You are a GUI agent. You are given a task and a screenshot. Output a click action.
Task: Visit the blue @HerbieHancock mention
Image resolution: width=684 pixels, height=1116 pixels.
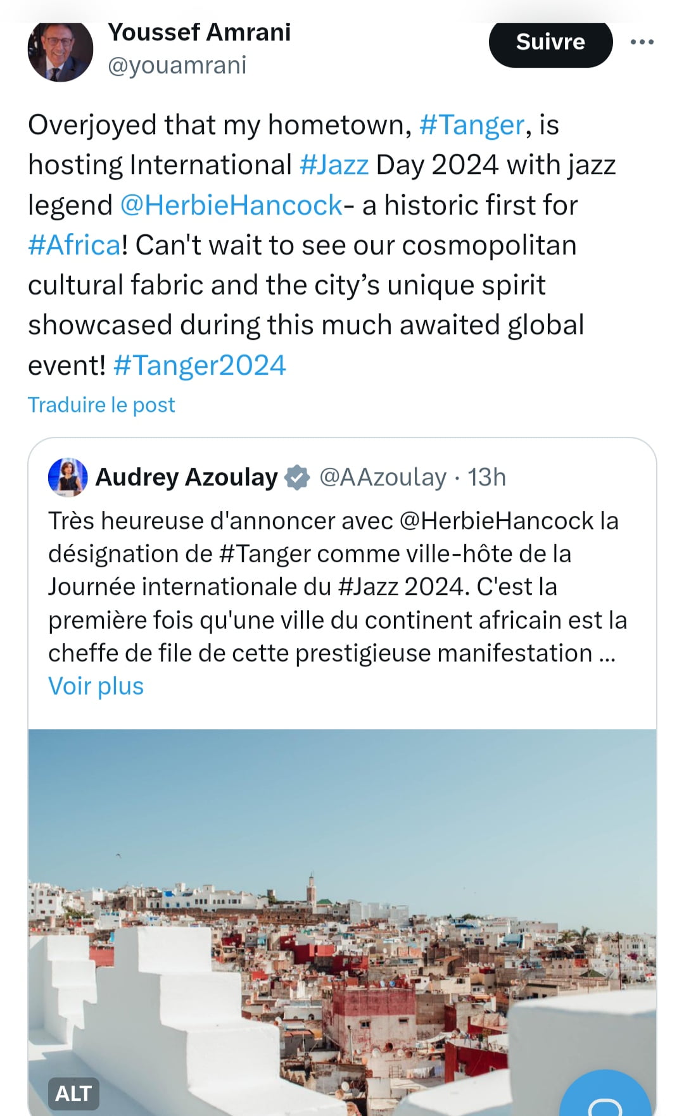231,206
